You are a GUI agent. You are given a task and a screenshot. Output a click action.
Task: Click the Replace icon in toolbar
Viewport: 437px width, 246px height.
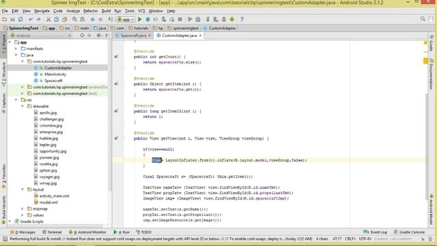[x=83, y=19]
